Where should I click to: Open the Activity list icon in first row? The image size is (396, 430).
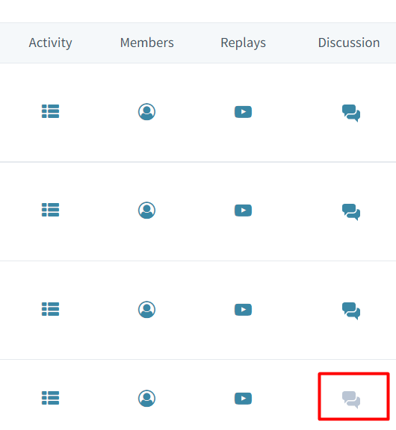coord(50,111)
